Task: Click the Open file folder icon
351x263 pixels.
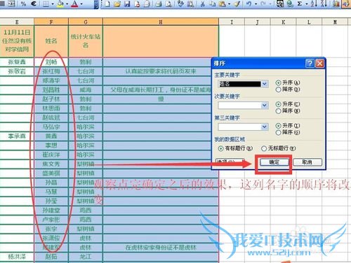Action: coord(117,3)
